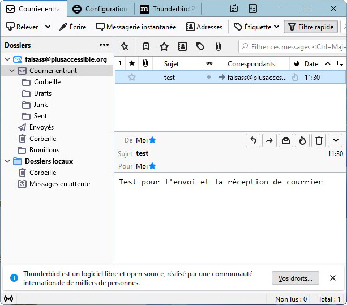
Task: Toggle the pin quick filter bar icon
Action: click(x=125, y=46)
